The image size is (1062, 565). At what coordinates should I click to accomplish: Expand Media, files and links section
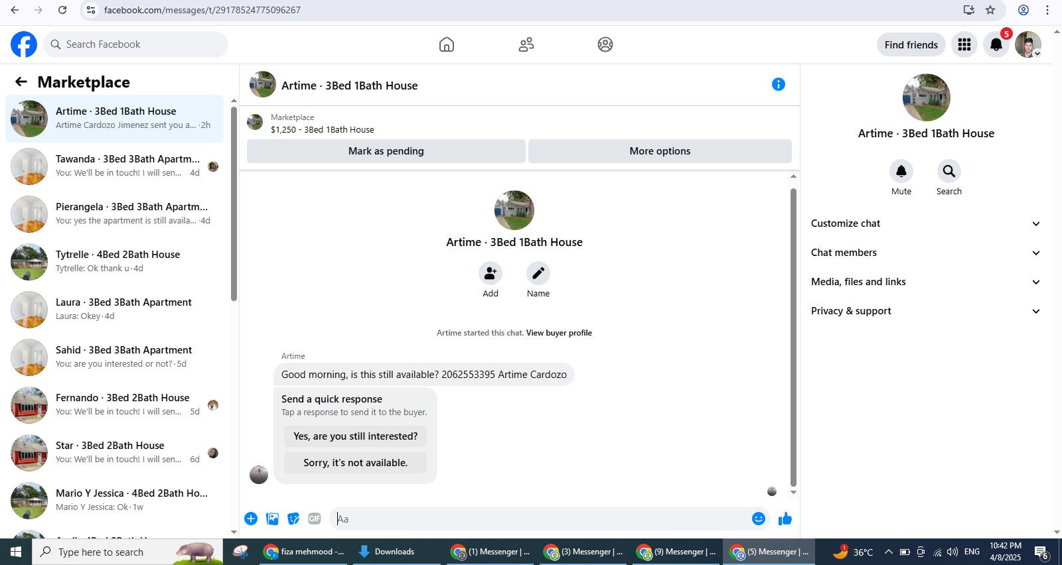(x=925, y=282)
